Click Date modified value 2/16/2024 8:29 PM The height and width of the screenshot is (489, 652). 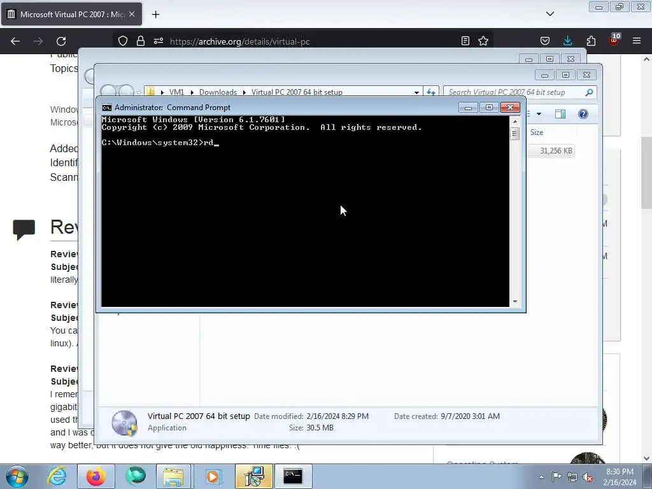[337, 416]
